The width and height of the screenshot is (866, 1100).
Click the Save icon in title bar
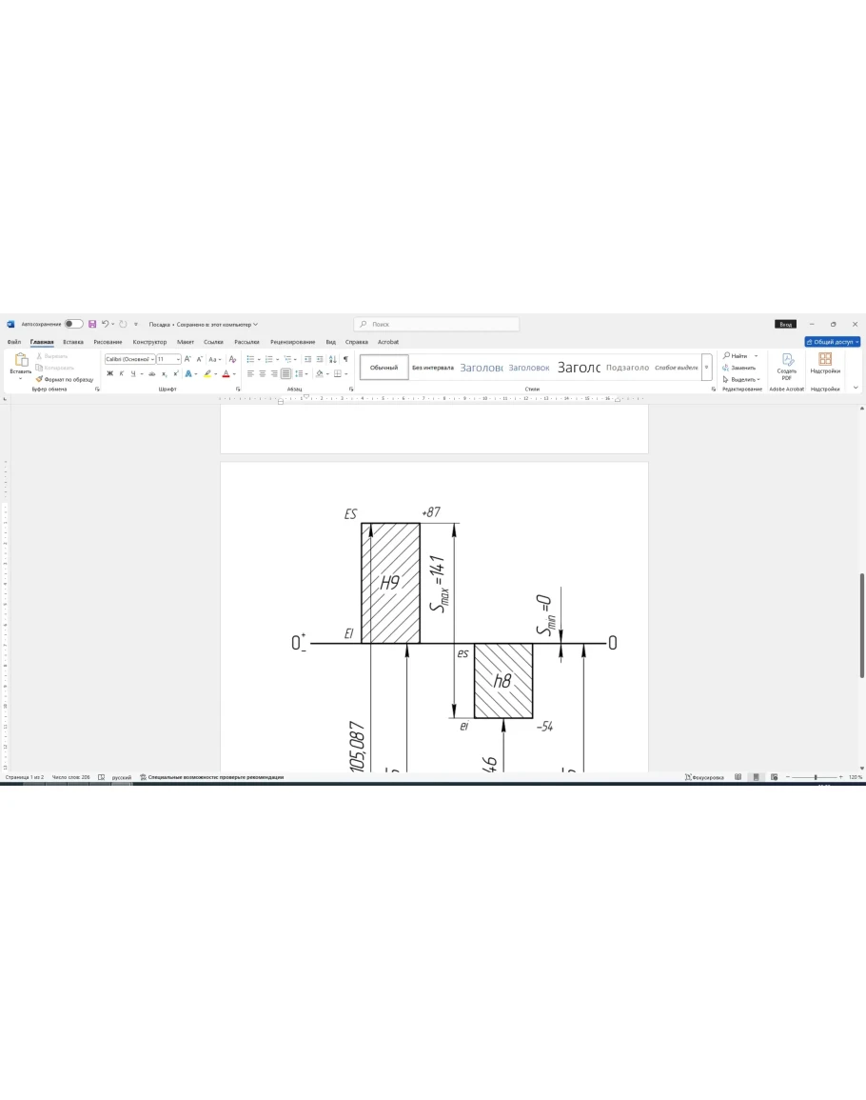pos(92,324)
